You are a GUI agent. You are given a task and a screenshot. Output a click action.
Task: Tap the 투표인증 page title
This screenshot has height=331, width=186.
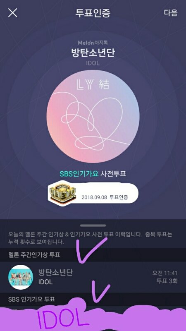point(93,13)
